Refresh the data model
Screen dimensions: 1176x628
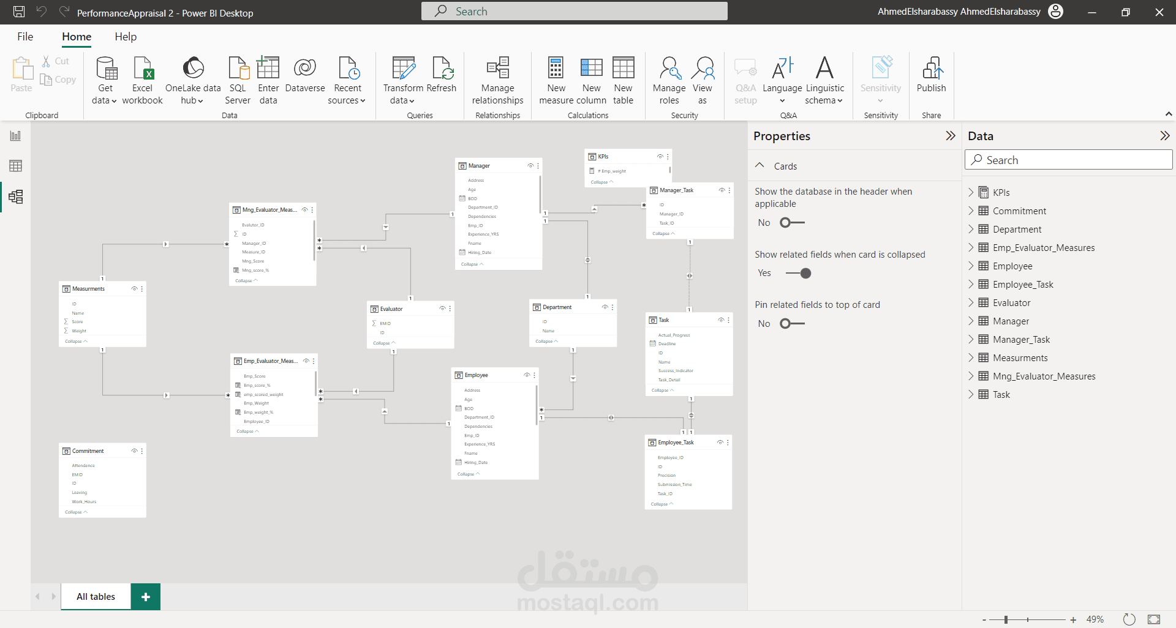click(442, 75)
